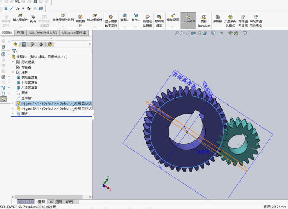Toggle 大型装配体模式 large assembly mode
The height and width of the screenshot is (209, 288).
[x=230, y=21]
